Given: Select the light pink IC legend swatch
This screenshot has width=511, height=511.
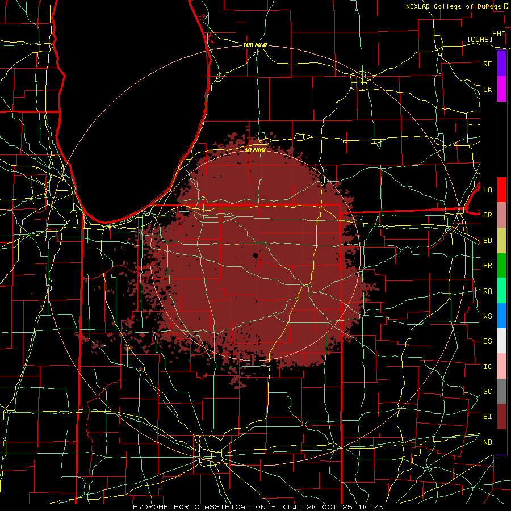Looking at the screenshot, I should (x=501, y=366).
